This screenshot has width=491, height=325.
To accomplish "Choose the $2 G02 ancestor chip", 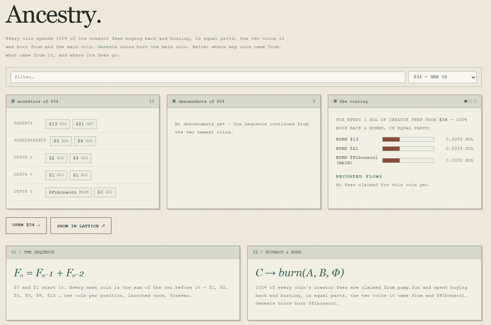I will click(x=56, y=158).
